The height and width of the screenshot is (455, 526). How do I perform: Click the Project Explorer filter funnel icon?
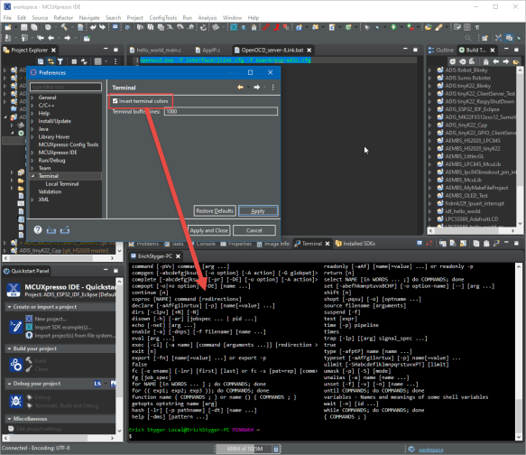point(60,61)
